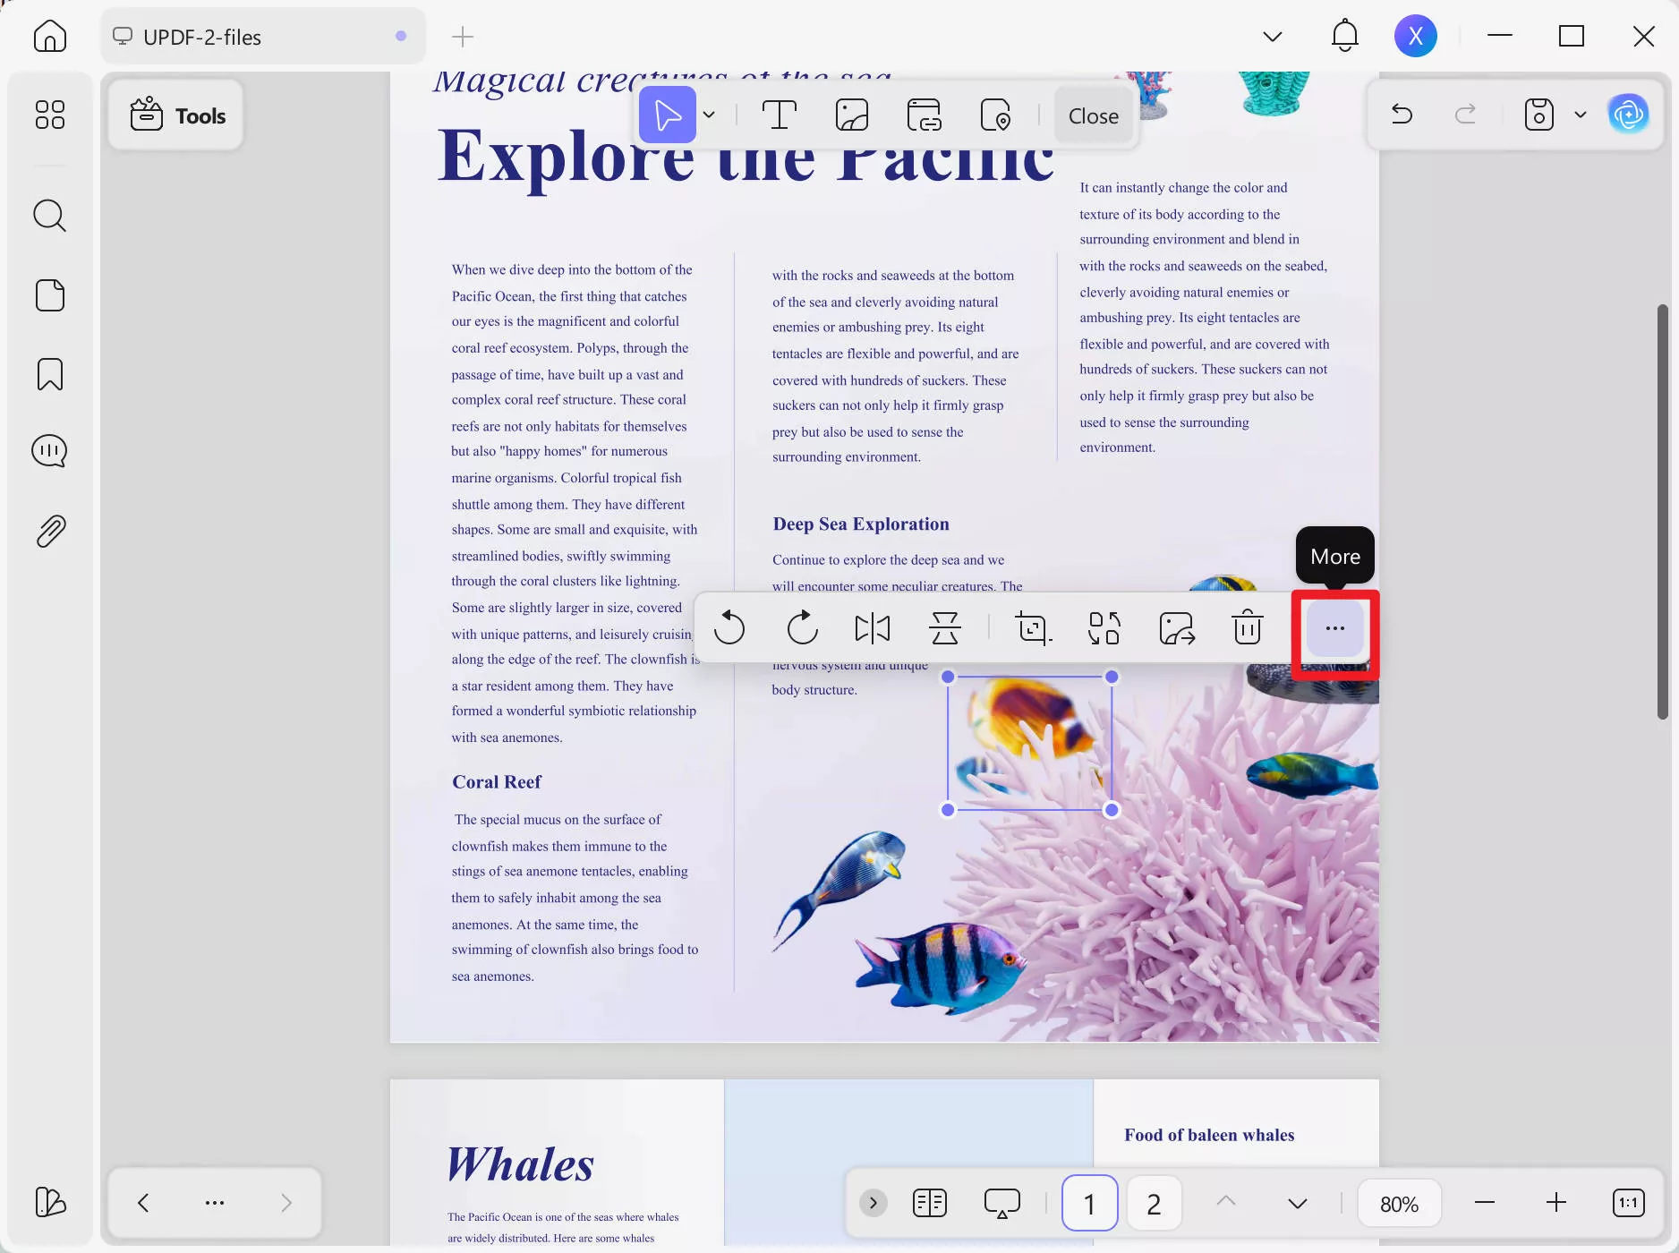Rotate image clockwise
This screenshot has width=1679, height=1253.
coord(802,627)
